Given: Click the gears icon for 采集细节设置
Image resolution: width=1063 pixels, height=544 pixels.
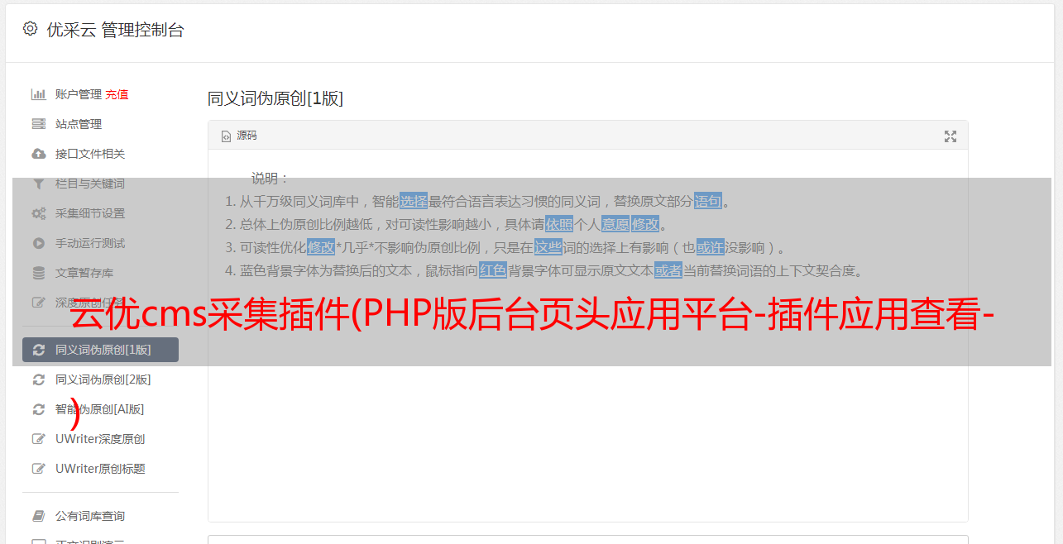Looking at the screenshot, I should click(x=38, y=213).
